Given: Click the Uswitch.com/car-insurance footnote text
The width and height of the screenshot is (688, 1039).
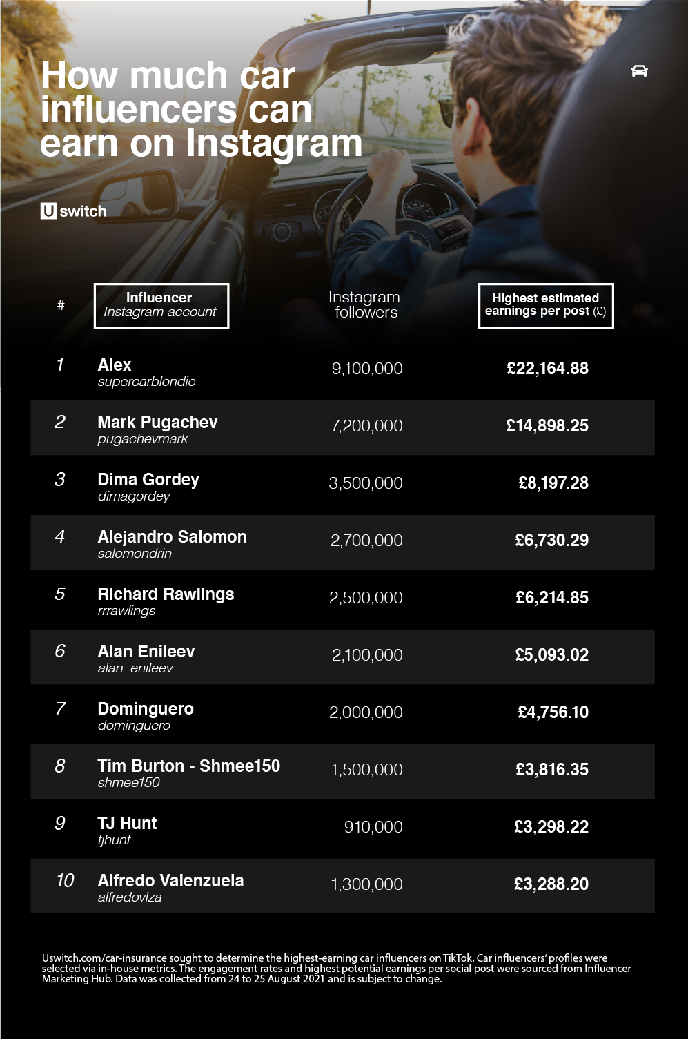Looking at the screenshot, I should pyautogui.click(x=336, y=968).
